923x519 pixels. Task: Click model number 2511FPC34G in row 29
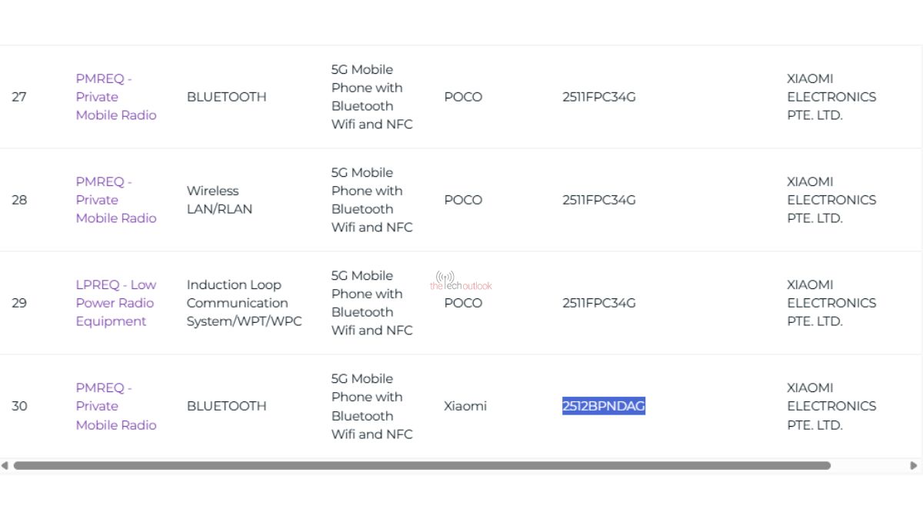(x=598, y=303)
